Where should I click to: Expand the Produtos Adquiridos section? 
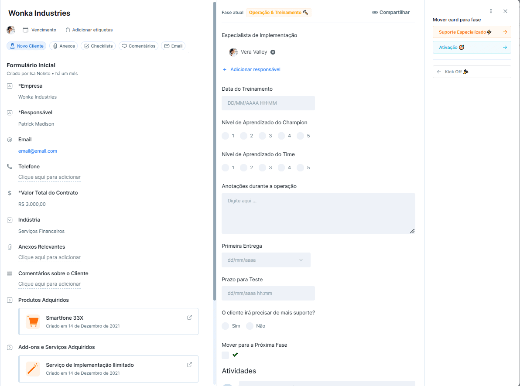pos(10,300)
